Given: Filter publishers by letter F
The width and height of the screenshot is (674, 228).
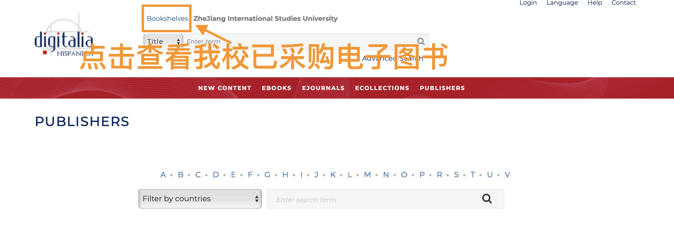Looking at the screenshot, I should pos(250,175).
